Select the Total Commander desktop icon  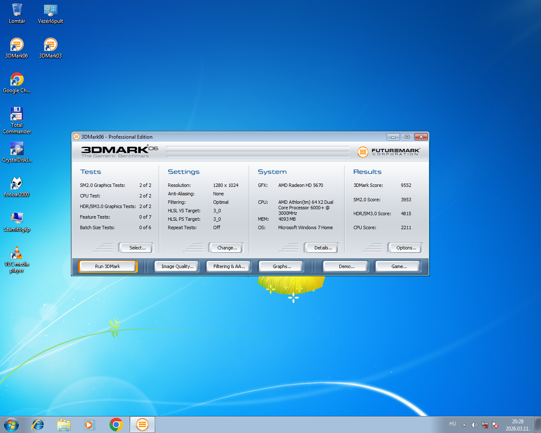pos(17,120)
